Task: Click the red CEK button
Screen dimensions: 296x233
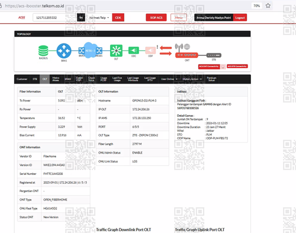Action: coord(118,18)
